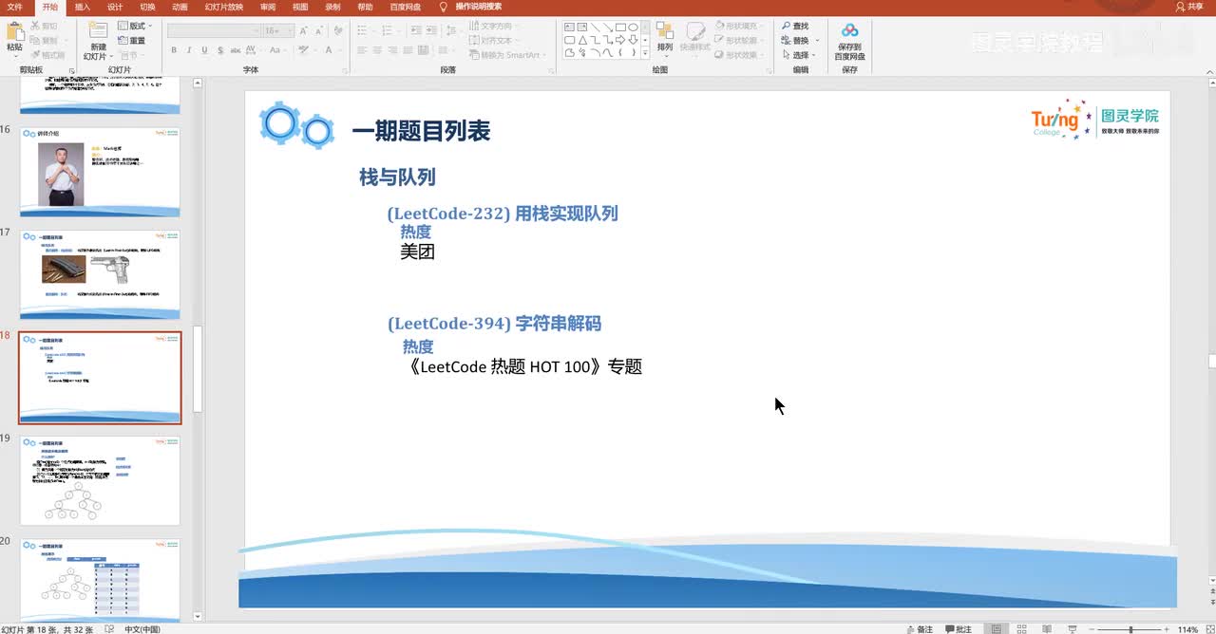Select the Oval shape in gallery
This screenshot has width=1216, height=634.
[x=632, y=28]
